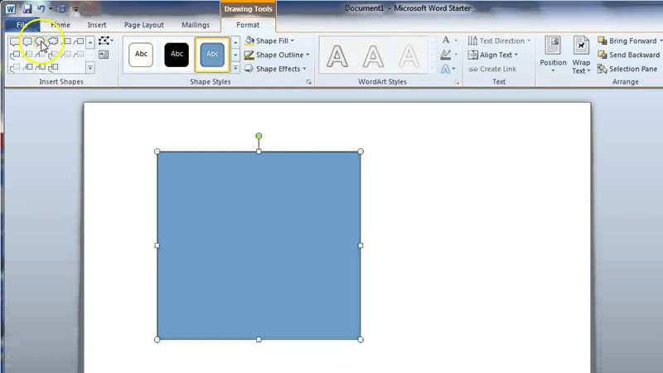The image size is (663, 373).
Task: Apply the first WordArt A style
Action: pyautogui.click(x=337, y=56)
